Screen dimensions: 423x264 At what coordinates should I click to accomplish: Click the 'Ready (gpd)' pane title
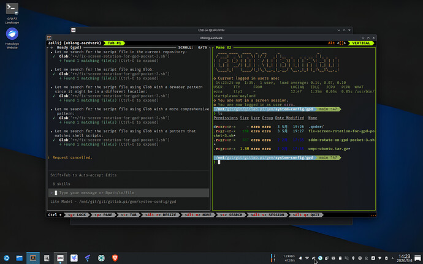coord(69,47)
